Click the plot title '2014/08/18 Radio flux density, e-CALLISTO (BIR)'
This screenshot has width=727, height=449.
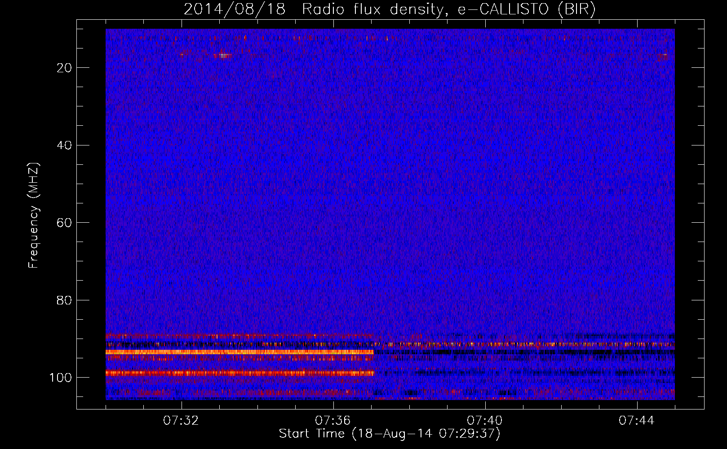[390, 9]
